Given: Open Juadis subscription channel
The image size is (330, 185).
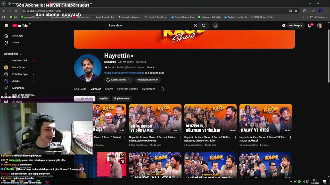Looking at the screenshot, I should coord(16,81).
